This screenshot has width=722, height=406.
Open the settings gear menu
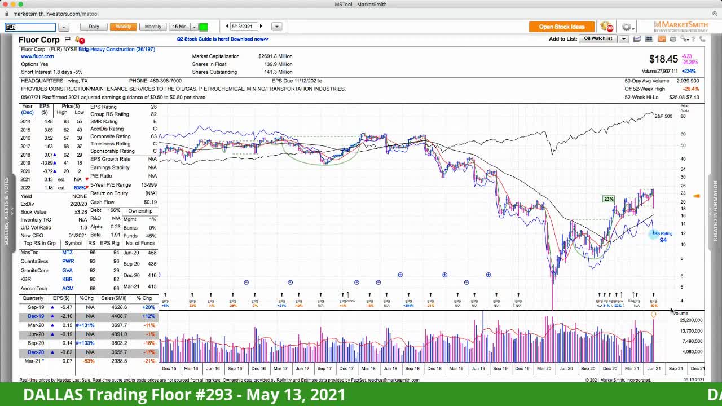(627, 27)
